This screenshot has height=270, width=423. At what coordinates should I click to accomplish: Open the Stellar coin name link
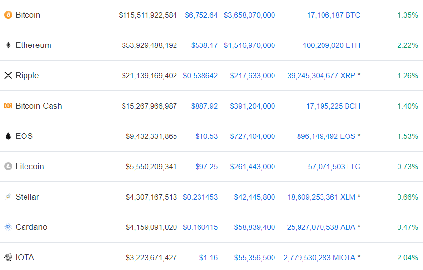(27, 197)
